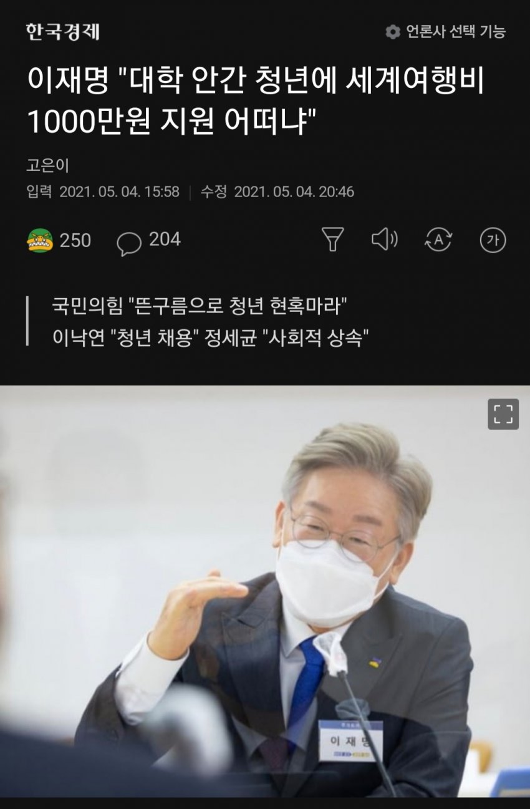Play article audio with the speaker icon

[384, 240]
